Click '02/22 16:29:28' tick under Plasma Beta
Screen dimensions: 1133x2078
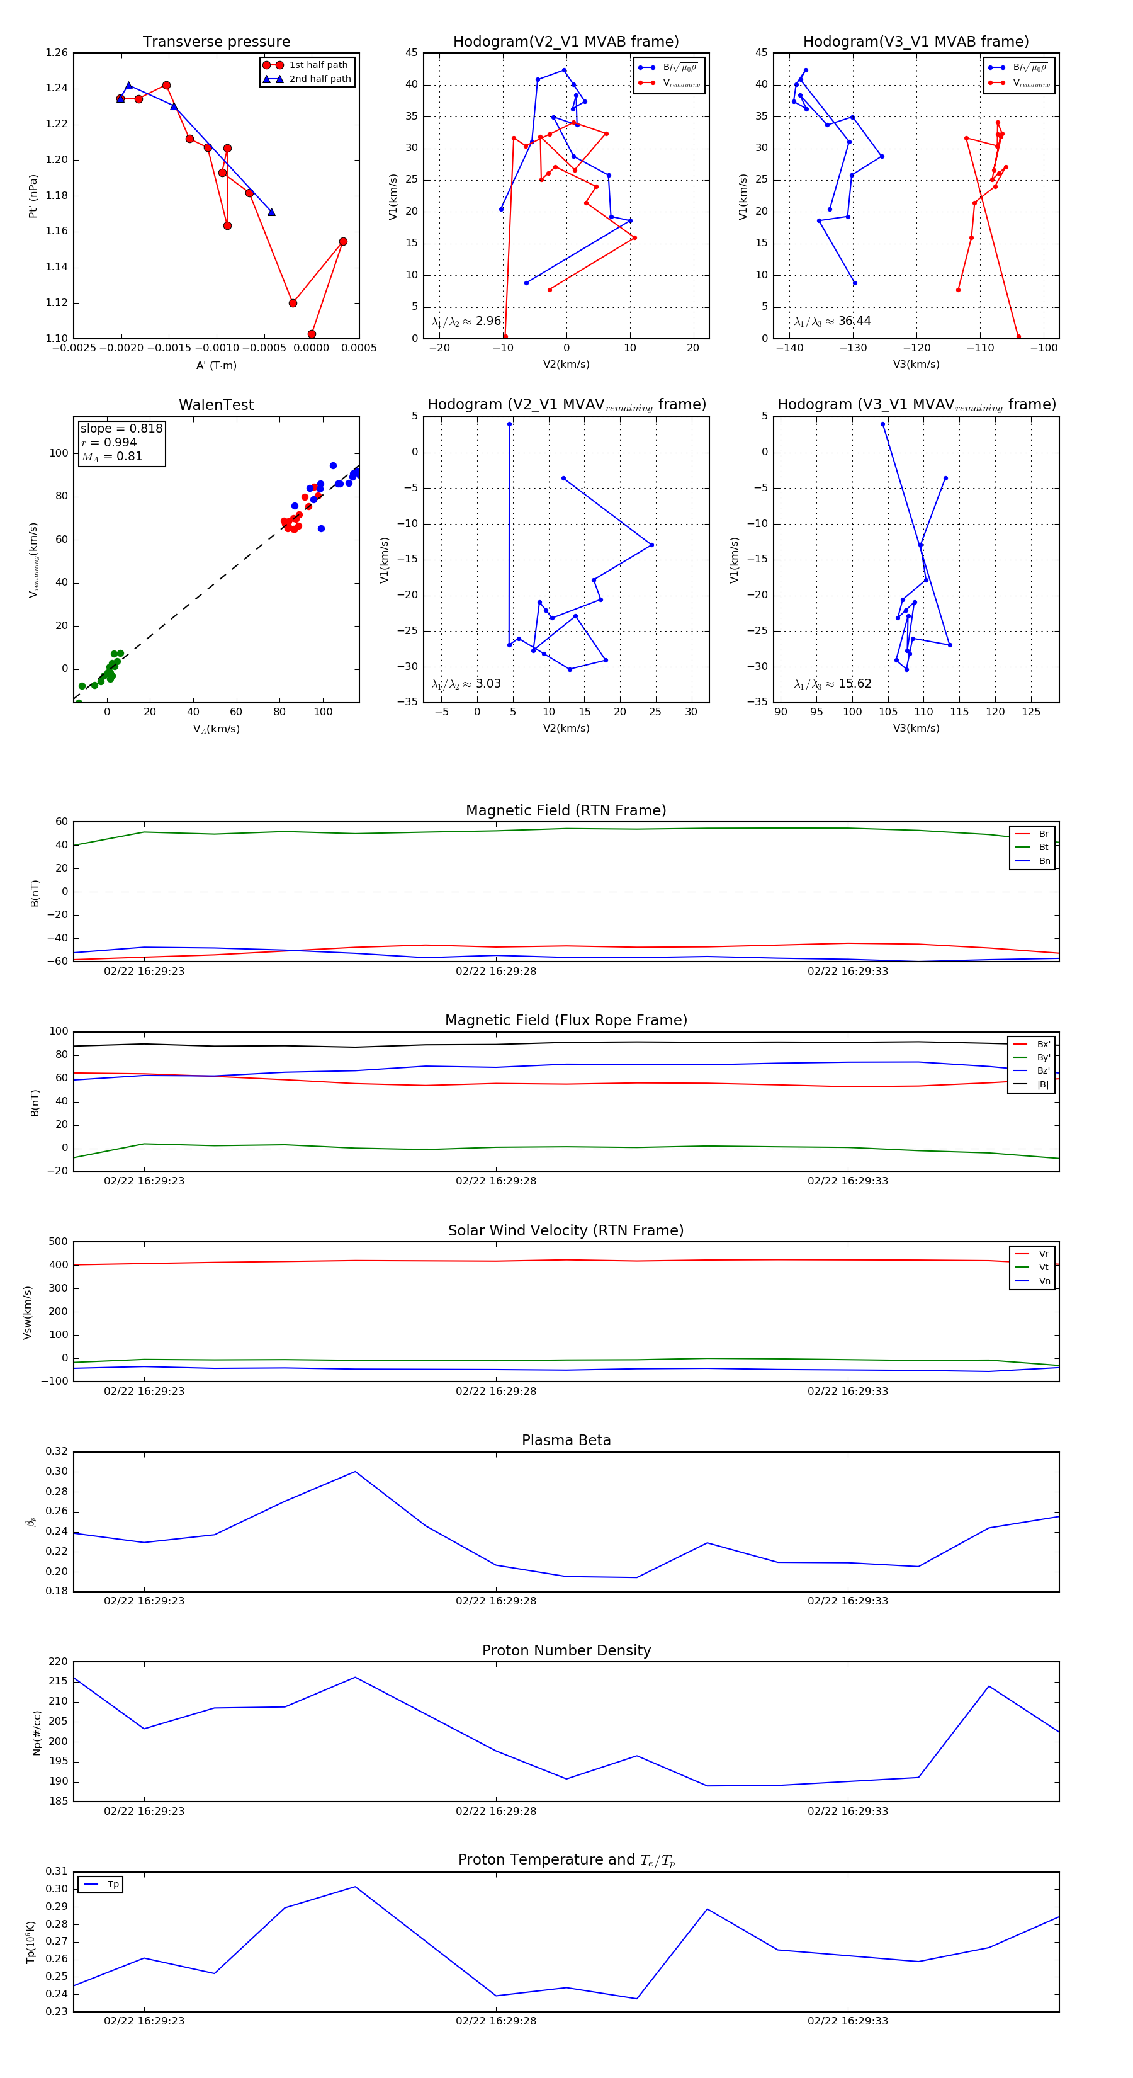(x=496, y=1601)
